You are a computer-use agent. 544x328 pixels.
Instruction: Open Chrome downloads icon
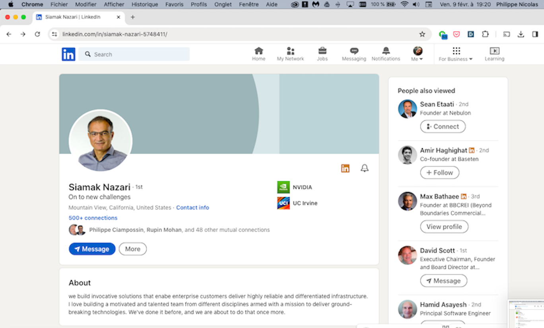pyautogui.click(x=521, y=34)
